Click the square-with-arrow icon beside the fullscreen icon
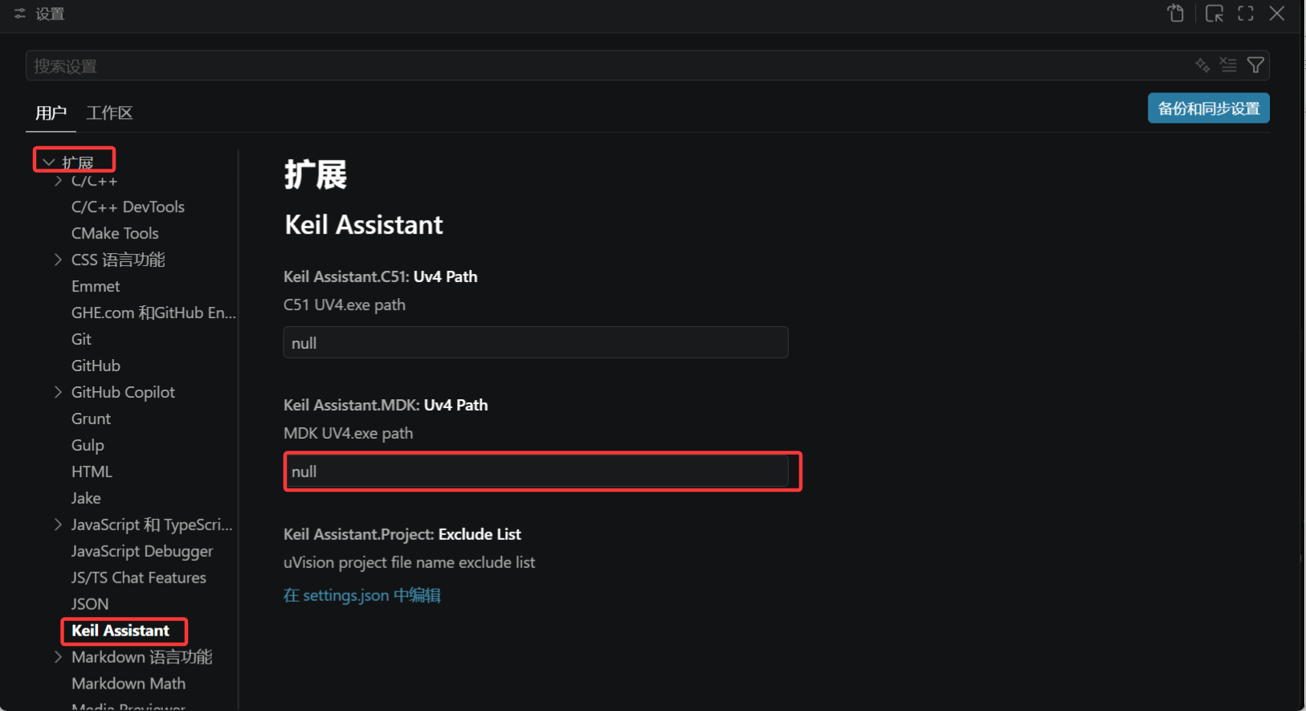Viewport: 1306px width, 711px height. pyautogui.click(x=1214, y=14)
